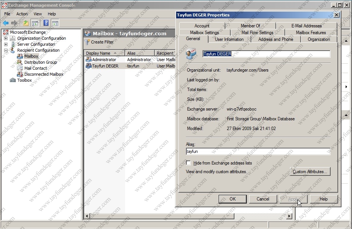The width and height of the screenshot is (352, 229).
Task: Click the Distribution Group node icon
Action: tap(20, 62)
